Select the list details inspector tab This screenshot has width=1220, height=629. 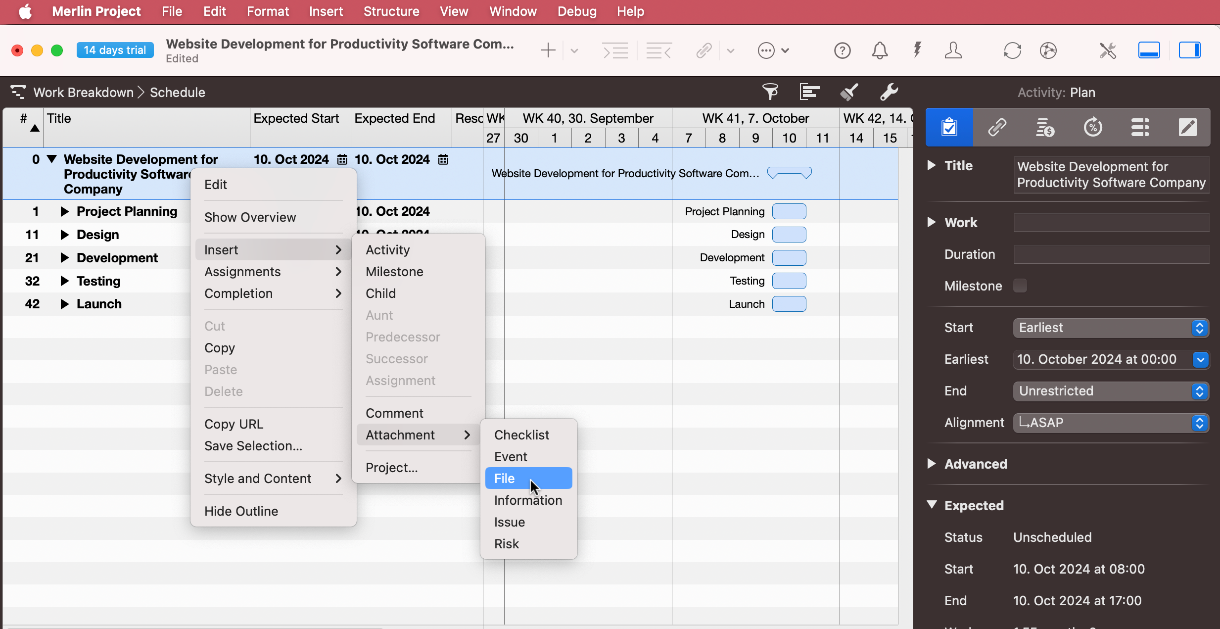[x=1140, y=127]
